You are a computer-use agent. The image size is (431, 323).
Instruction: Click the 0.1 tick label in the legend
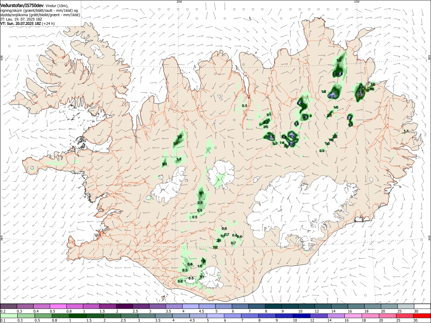click(x=2, y=320)
